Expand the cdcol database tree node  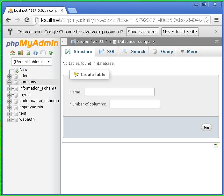click(10, 77)
